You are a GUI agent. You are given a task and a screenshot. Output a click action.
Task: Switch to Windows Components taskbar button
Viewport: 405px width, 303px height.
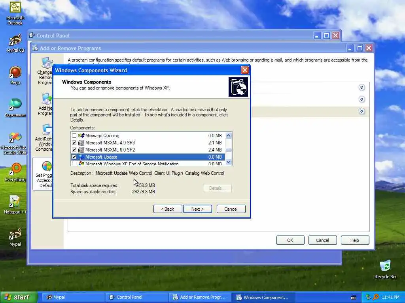click(x=263, y=297)
